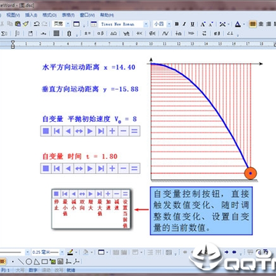
Task: Set V₀ to its minimum value
Action: point(57,131)
